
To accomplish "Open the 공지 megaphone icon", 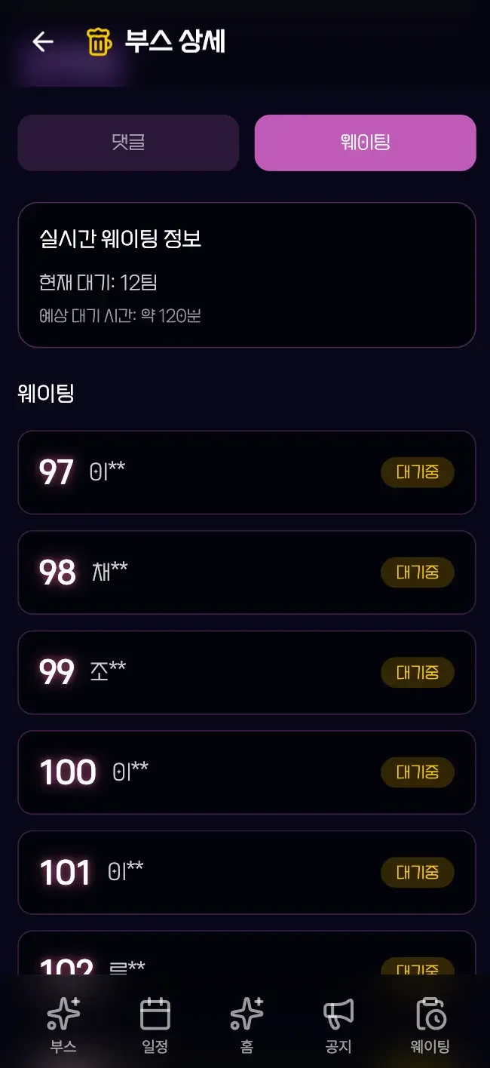I will pyautogui.click(x=338, y=1014).
